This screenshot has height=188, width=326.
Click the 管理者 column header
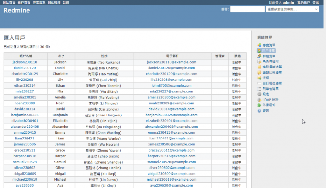click(220, 56)
